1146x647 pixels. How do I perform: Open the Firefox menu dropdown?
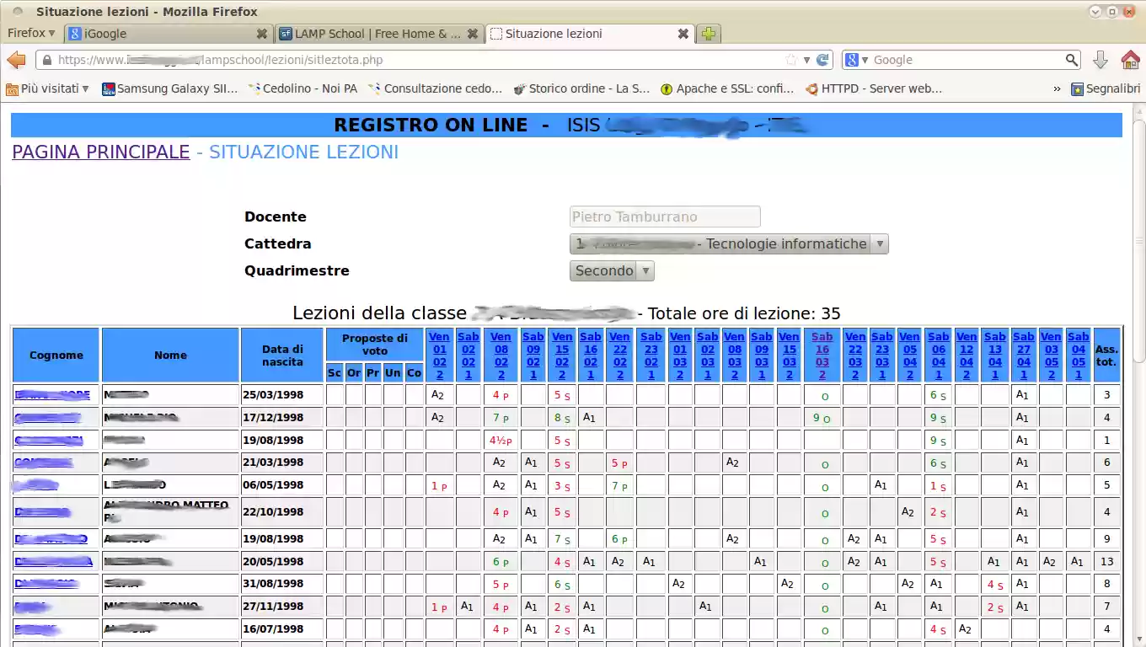click(x=31, y=33)
